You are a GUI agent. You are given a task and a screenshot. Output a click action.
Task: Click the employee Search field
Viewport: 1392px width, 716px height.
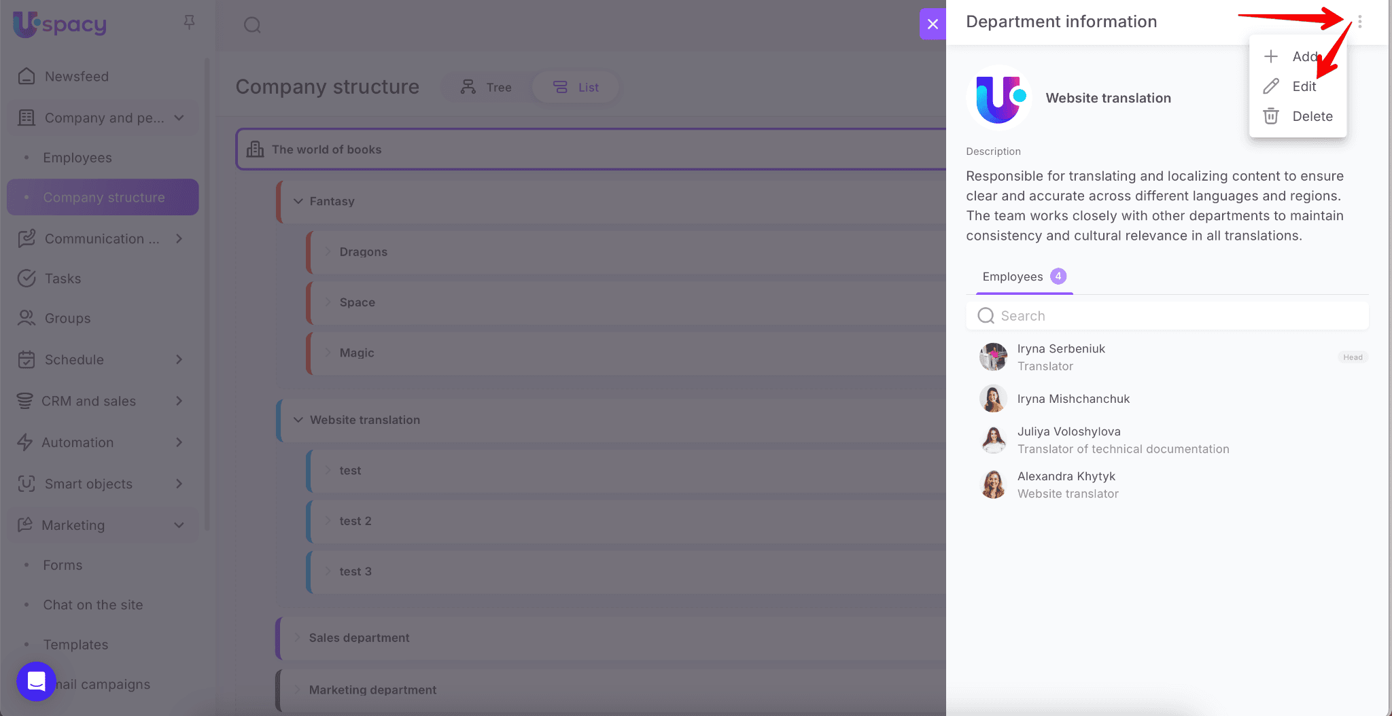[x=1167, y=316]
